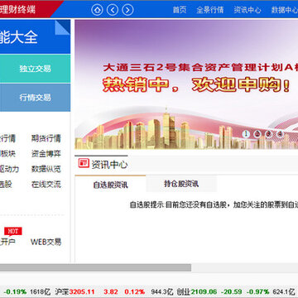Screen dimensions: 298x298
Task: Click the 独立交易 button
Action: [x=35, y=69]
